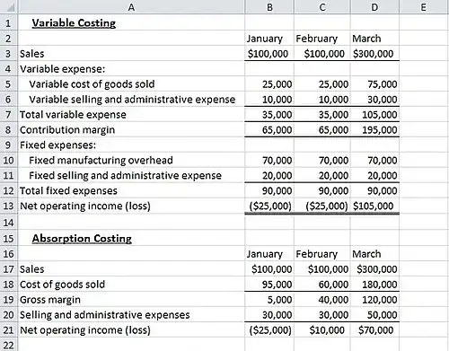Select column A header
Screen dimensions: 449x351
tap(131, 7)
